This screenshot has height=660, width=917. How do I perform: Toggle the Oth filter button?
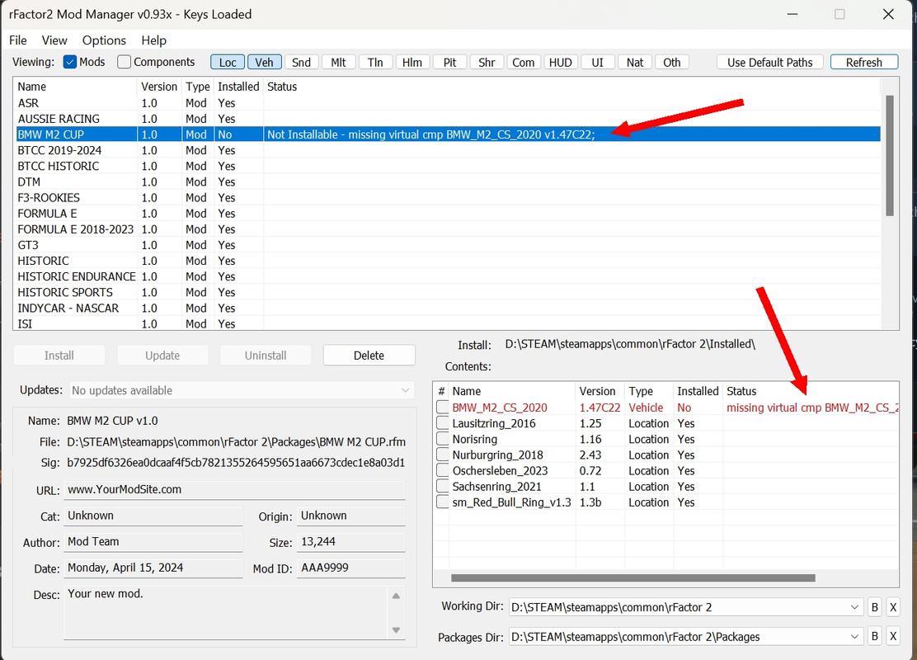pyautogui.click(x=672, y=63)
